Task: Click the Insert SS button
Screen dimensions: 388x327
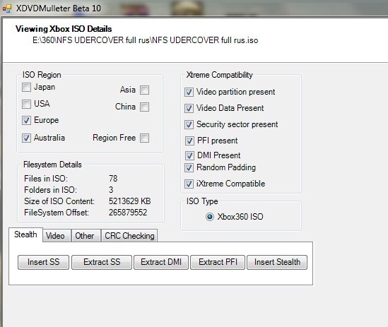Action: pos(43,262)
